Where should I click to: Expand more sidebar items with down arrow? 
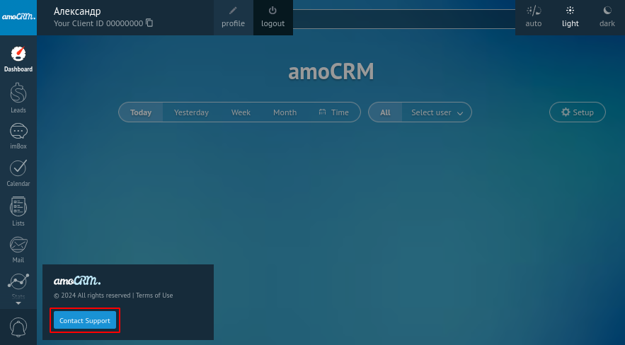pyautogui.click(x=18, y=303)
